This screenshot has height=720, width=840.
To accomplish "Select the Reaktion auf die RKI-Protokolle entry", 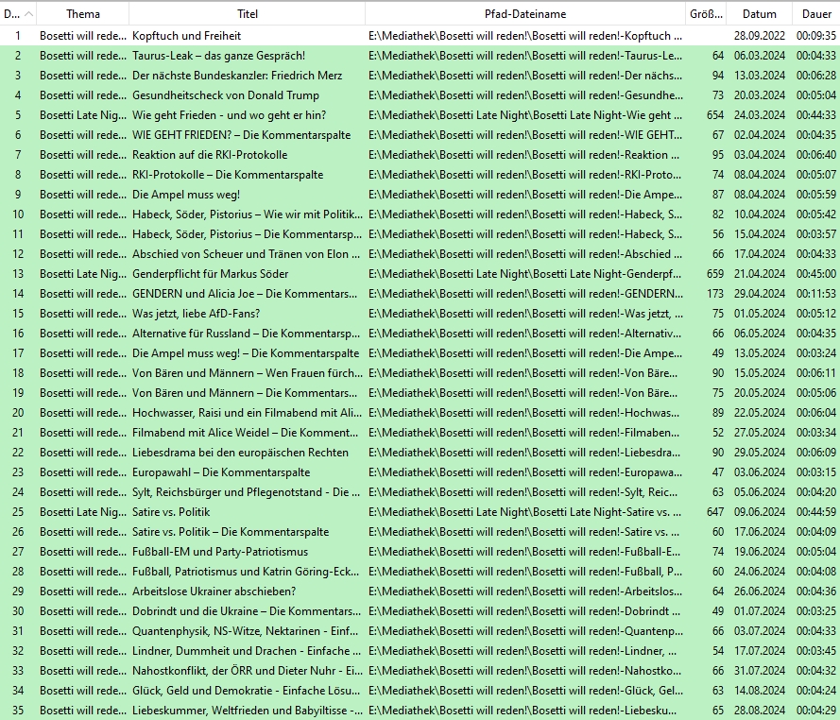I will pos(209,154).
